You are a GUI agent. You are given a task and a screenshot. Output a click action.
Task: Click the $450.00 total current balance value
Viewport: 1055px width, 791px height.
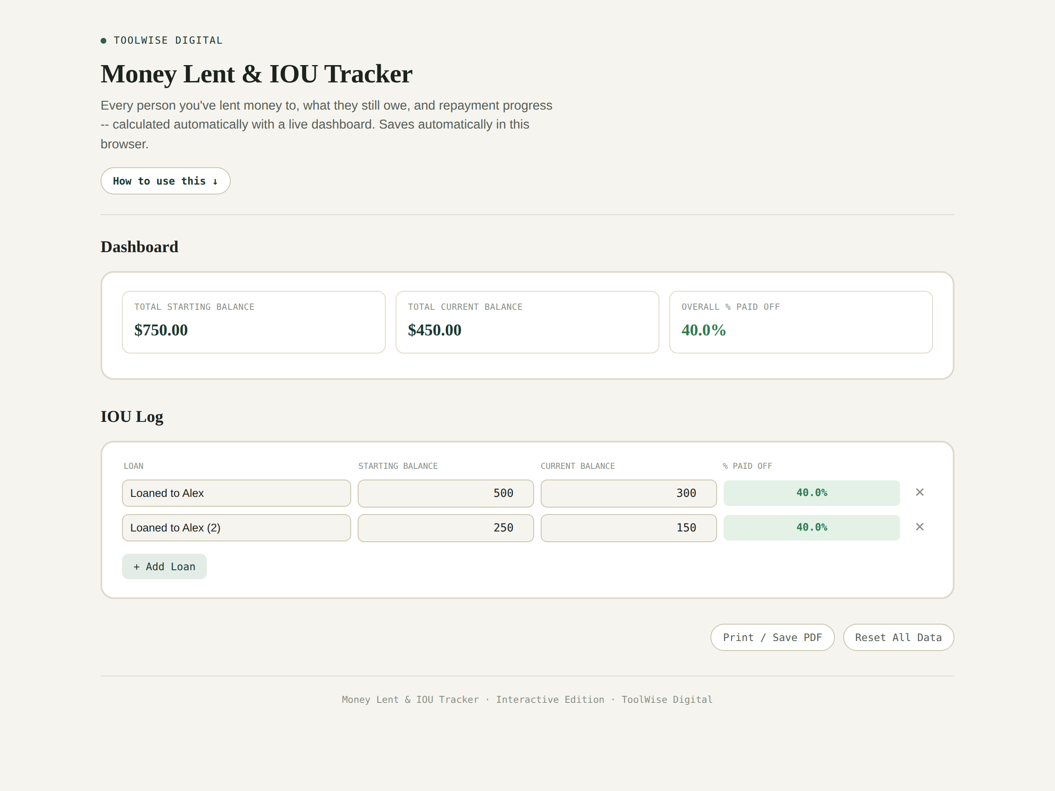click(434, 330)
